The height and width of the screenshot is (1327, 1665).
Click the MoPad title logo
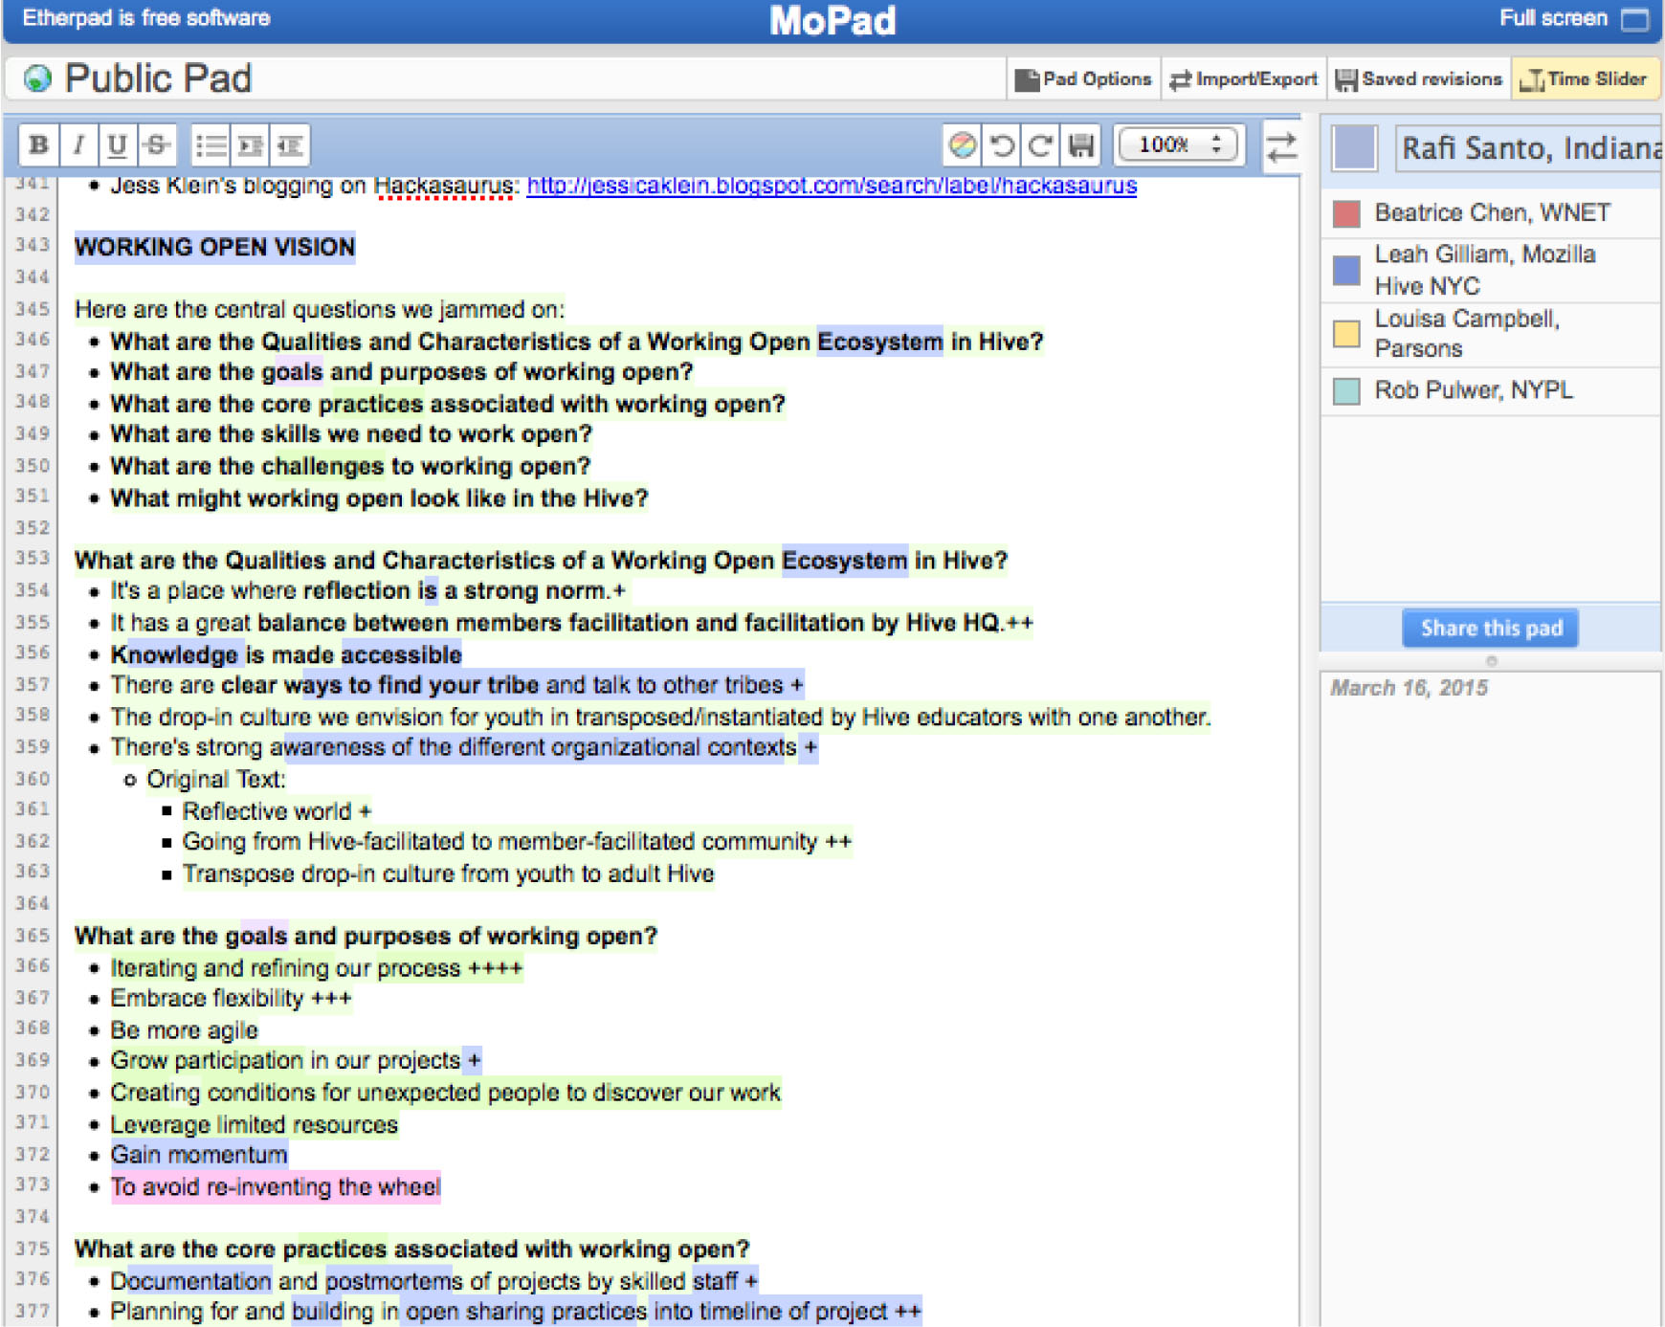(832, 20)
